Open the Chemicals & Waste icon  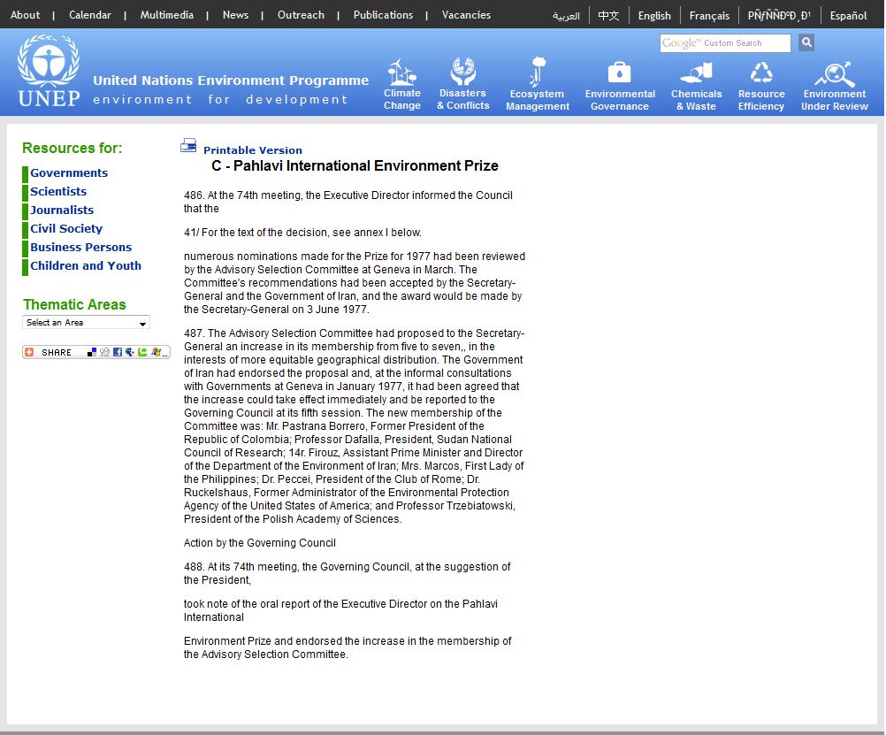pyautogui.click(x=697, y=72)
